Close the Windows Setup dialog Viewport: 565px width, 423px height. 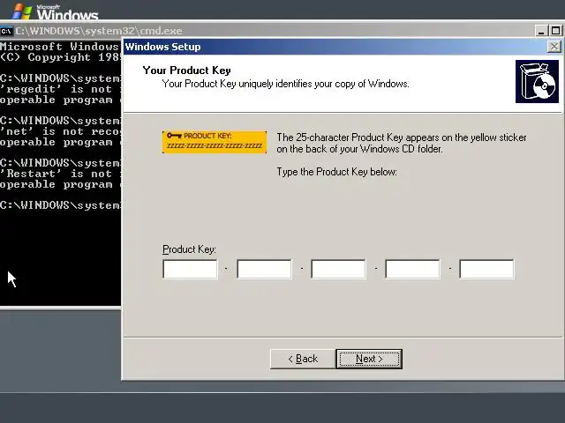pyautogui.click(x=554, y=47)
